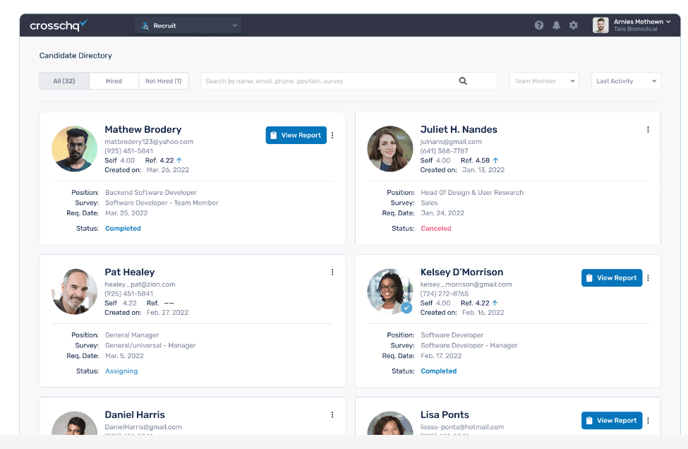Open more options for Lisa Ponts
Viewport: 688px width, 449px height.
(648, 421)
